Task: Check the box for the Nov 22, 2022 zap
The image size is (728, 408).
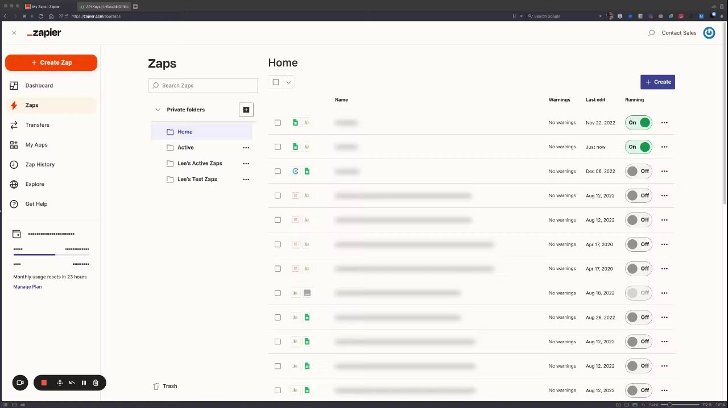Action: tap(278, 123)
